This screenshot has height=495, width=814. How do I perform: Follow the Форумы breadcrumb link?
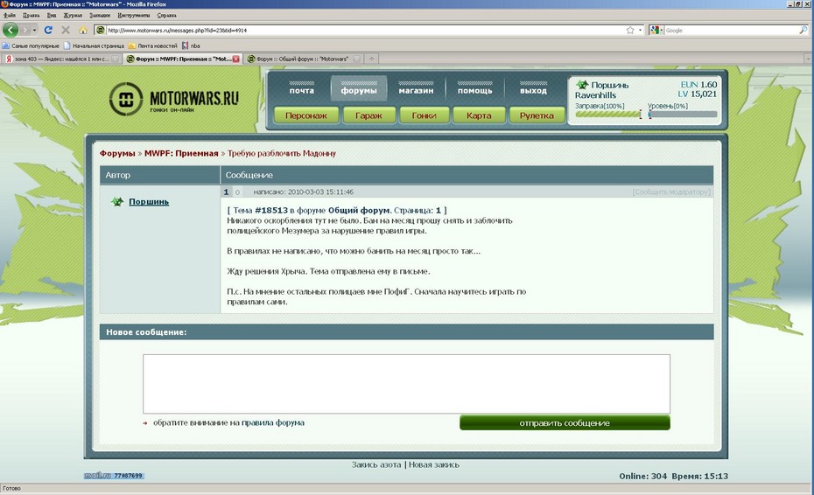tap(117, 153)
